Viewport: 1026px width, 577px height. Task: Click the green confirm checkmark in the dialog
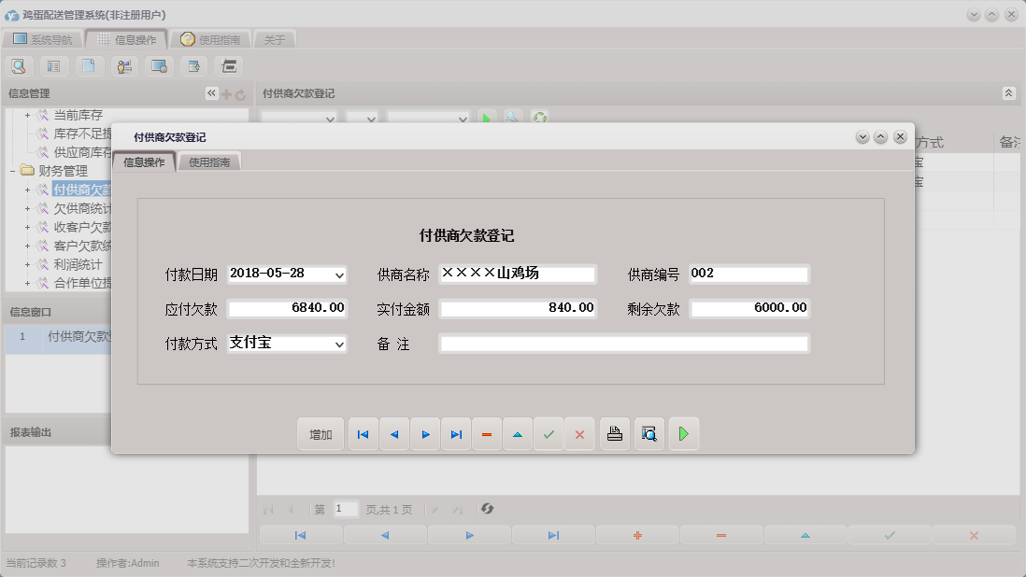(549, 433)
